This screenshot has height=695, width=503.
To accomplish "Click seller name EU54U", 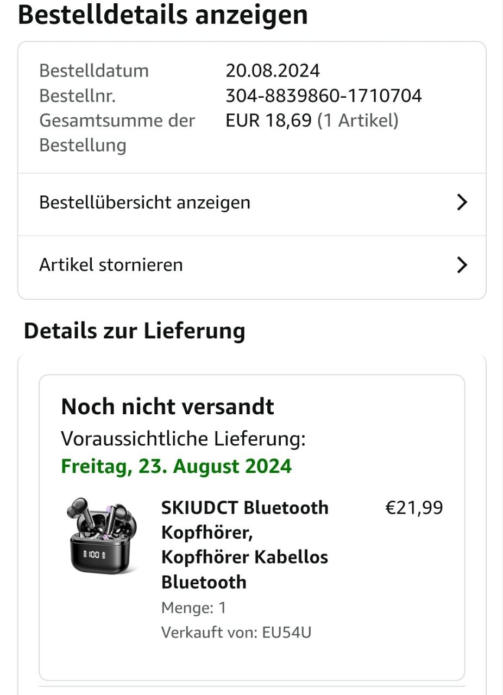I will coord(286,633).
